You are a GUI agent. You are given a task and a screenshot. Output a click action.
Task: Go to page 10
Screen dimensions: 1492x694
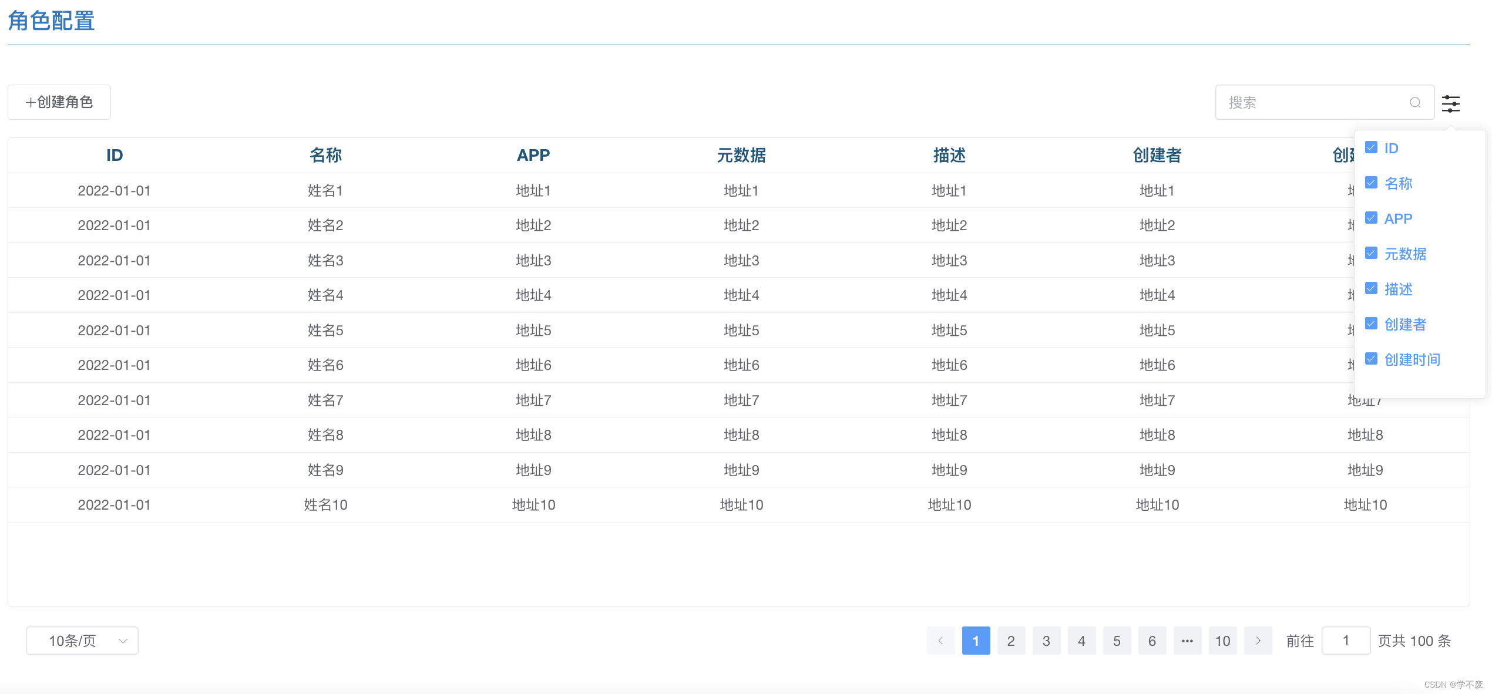[x=1222, y=641]
